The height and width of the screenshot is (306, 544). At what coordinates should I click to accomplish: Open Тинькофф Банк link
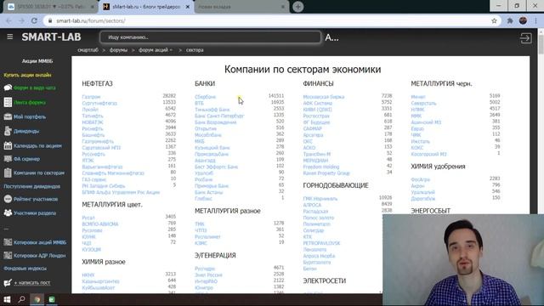tap(212, 110)
